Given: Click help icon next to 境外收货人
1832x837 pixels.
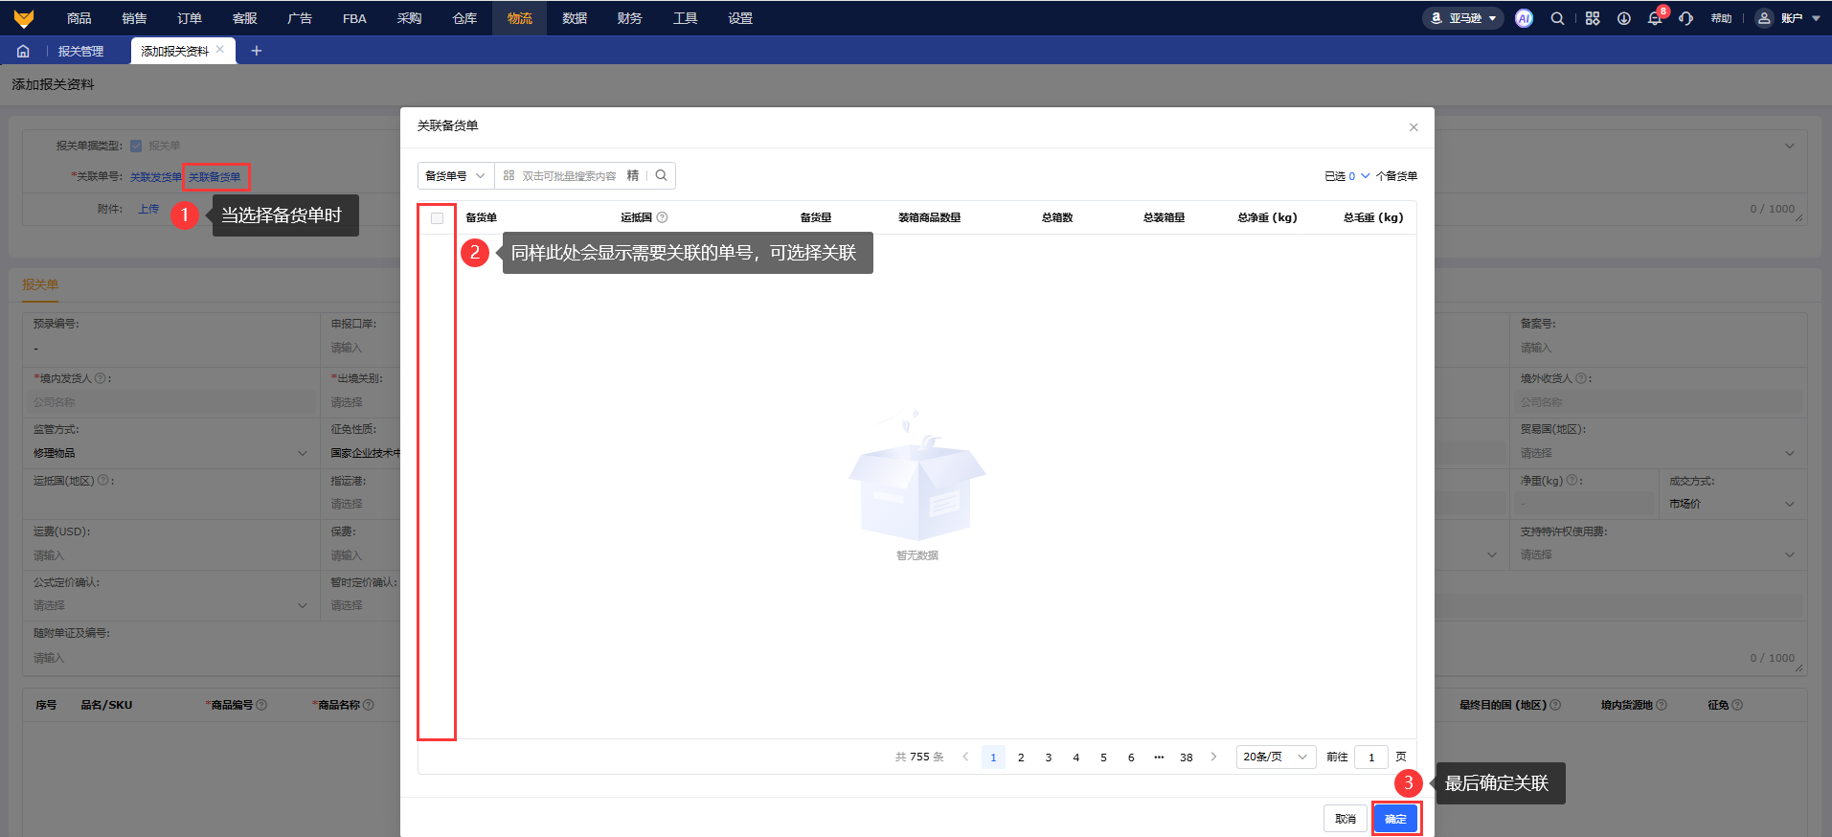Looking at the screenshot, I should (1581, 378).
